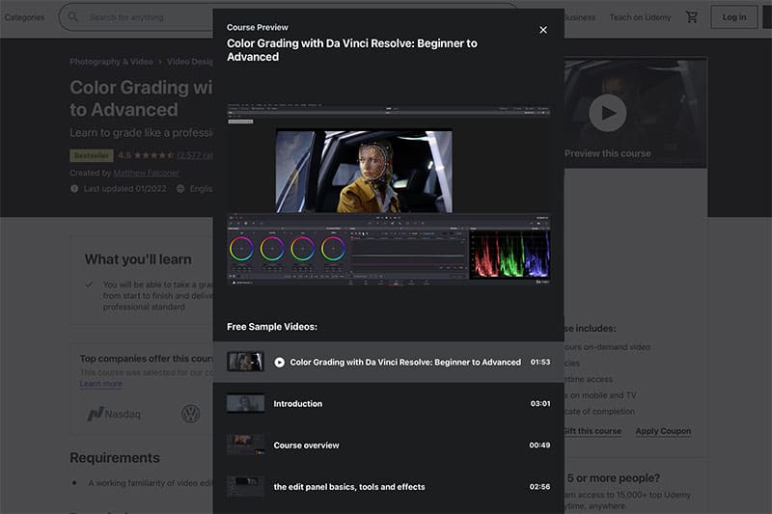Click the Gift this course link
Image resolution: width=772 pixels, height=514 pixels.
point(593,431)
